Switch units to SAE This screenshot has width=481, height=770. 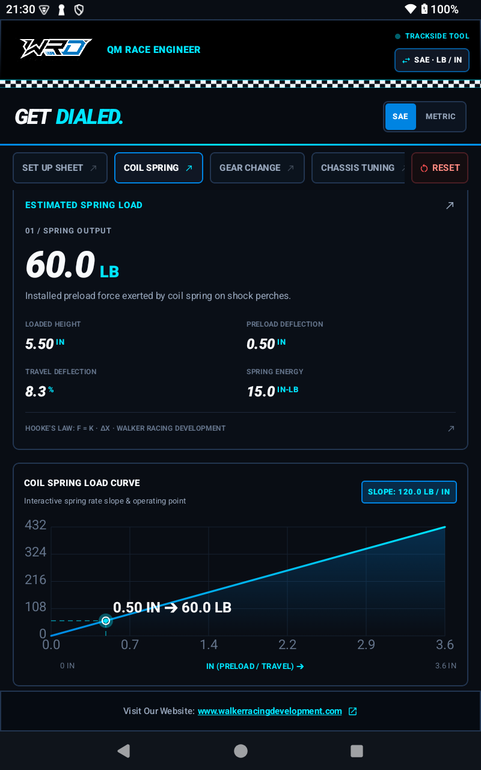pos(400,117)
